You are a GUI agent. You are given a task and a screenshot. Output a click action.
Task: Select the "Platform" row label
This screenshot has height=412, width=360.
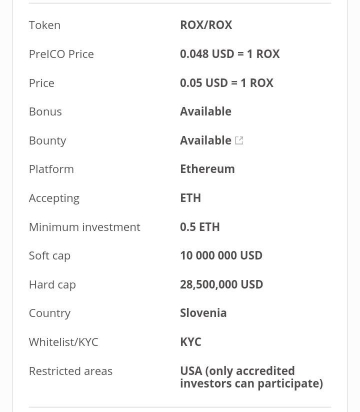pos(51,169)
